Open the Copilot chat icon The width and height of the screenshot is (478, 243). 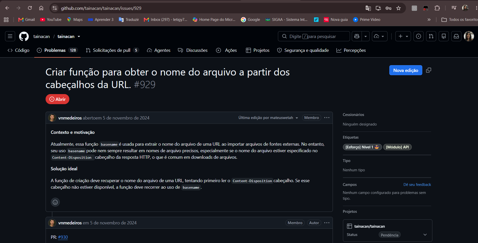pos(357,36)
